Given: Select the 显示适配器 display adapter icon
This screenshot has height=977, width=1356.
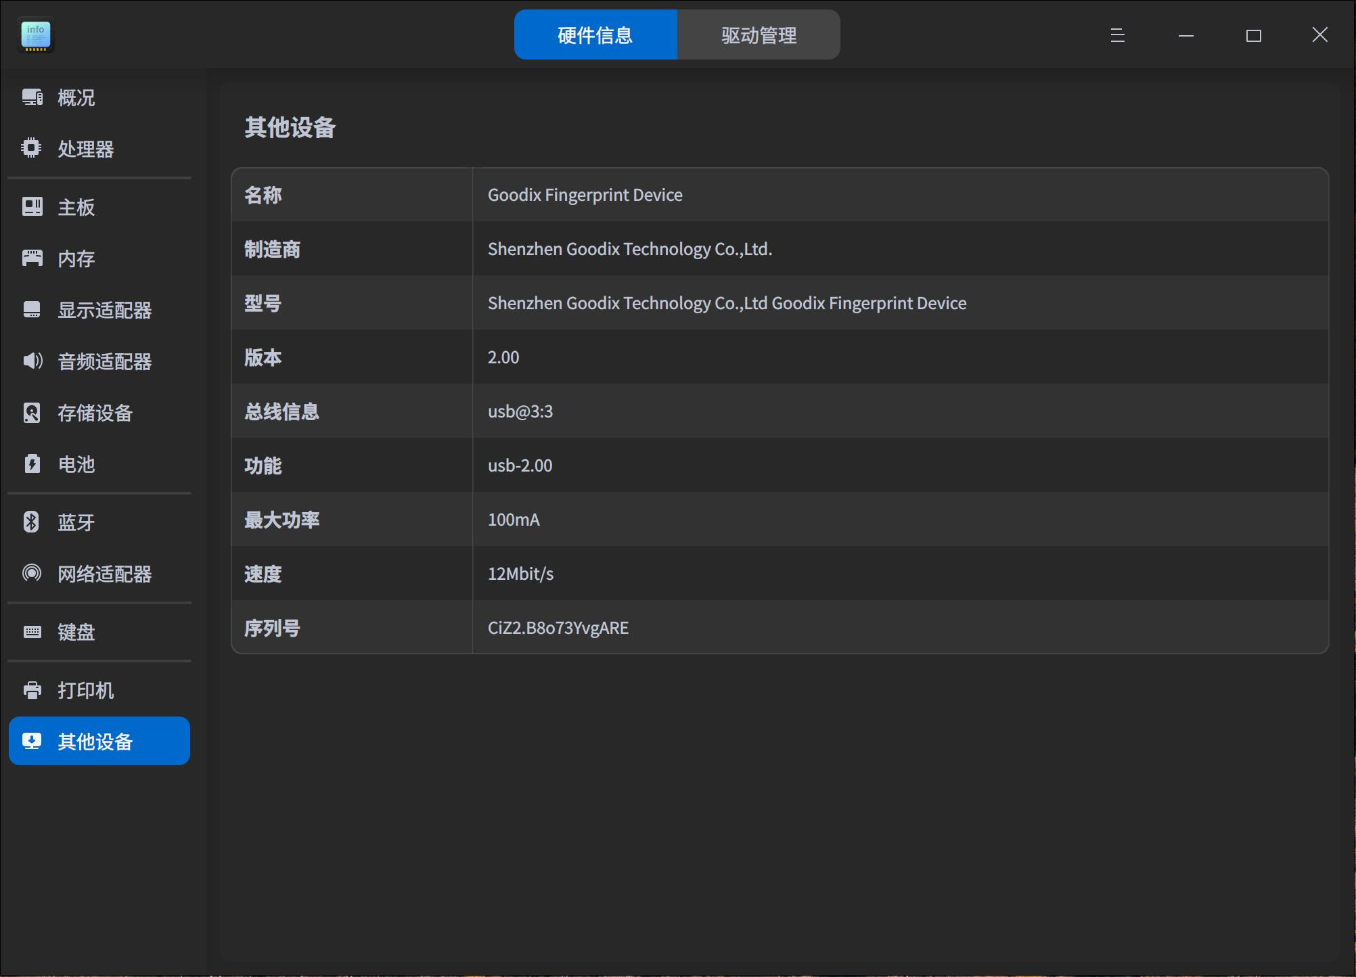Looking at the screenshot, I should click(x=32, y=310).
